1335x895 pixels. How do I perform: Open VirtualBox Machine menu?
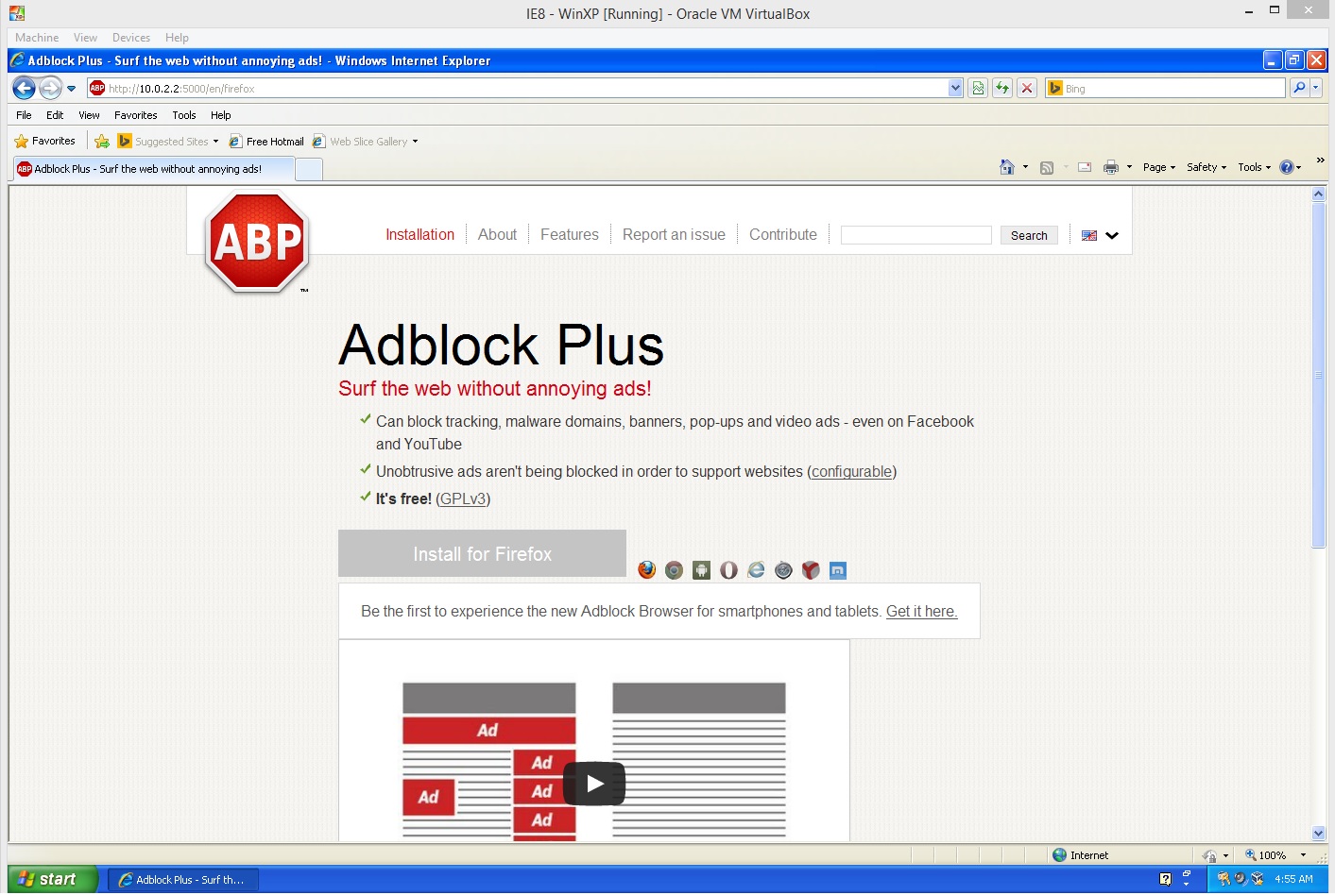pos(37,38)
